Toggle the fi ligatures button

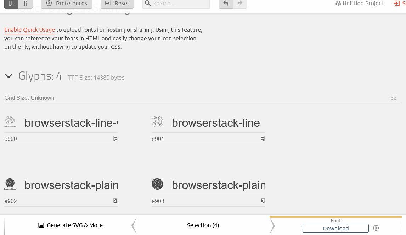(x=26, y=4)
